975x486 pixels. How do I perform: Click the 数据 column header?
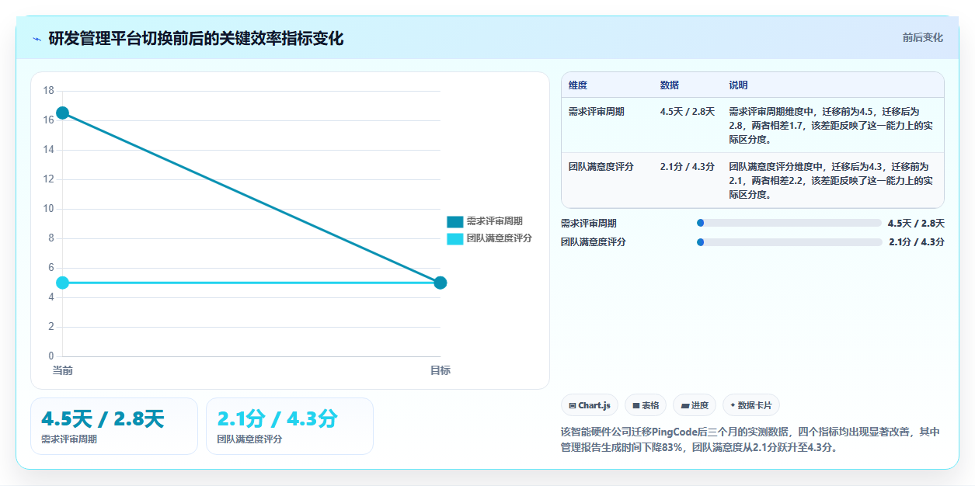click(670, 85)
